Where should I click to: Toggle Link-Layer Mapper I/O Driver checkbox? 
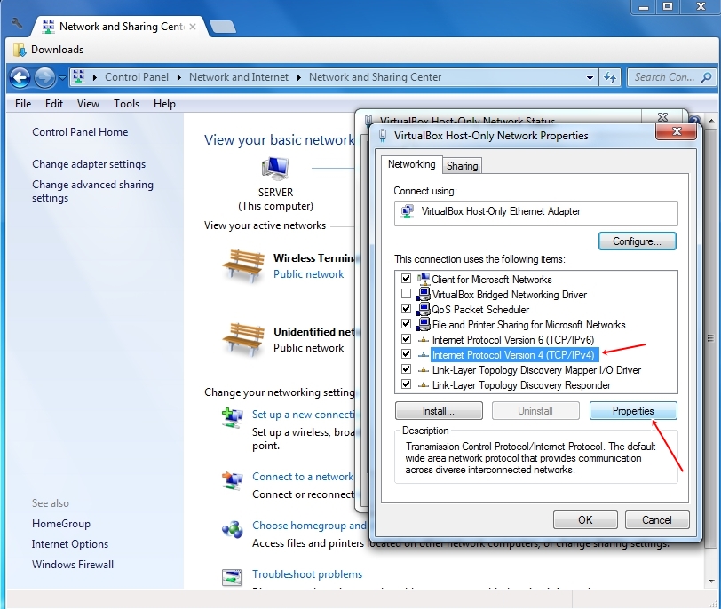pyautogui.click(x=406, y=368)
